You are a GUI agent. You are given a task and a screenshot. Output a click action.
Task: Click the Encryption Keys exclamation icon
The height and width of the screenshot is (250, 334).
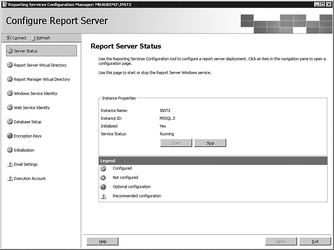click(10, 136)
